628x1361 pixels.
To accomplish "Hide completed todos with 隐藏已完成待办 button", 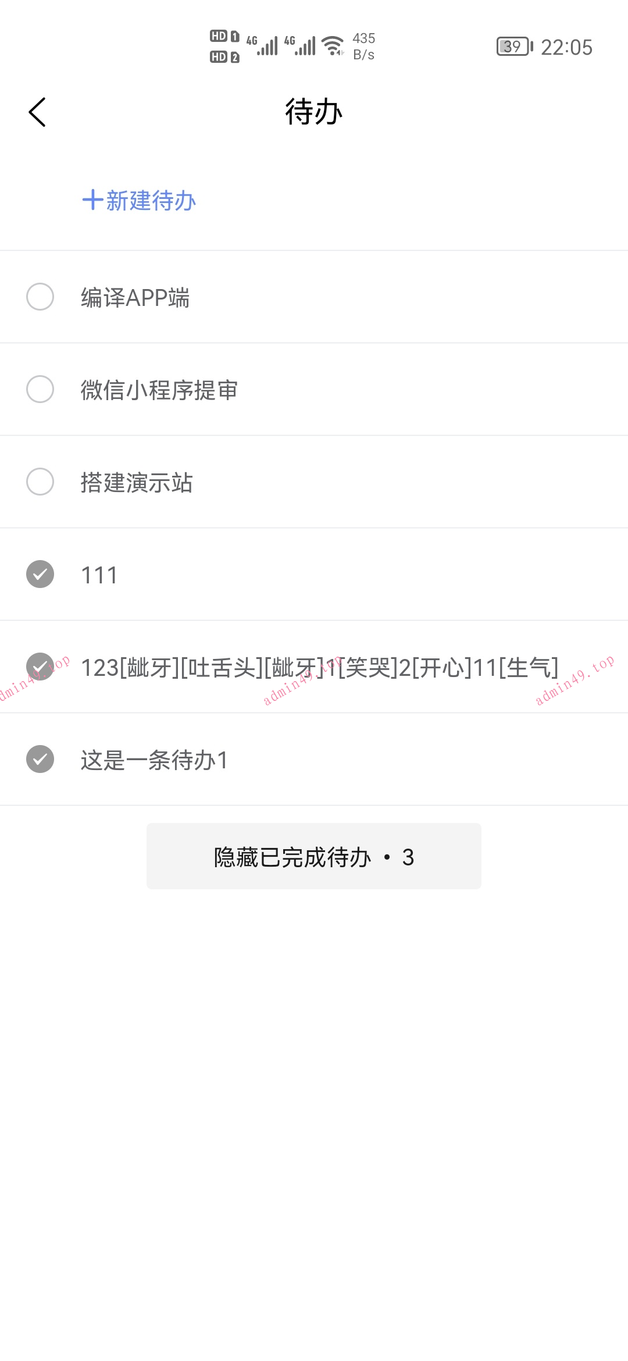I will point(314,856).
